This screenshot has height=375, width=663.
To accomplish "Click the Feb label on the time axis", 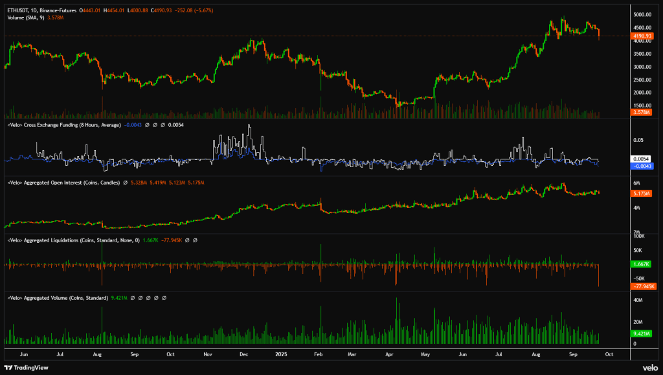I will click(x=319, y=354).
